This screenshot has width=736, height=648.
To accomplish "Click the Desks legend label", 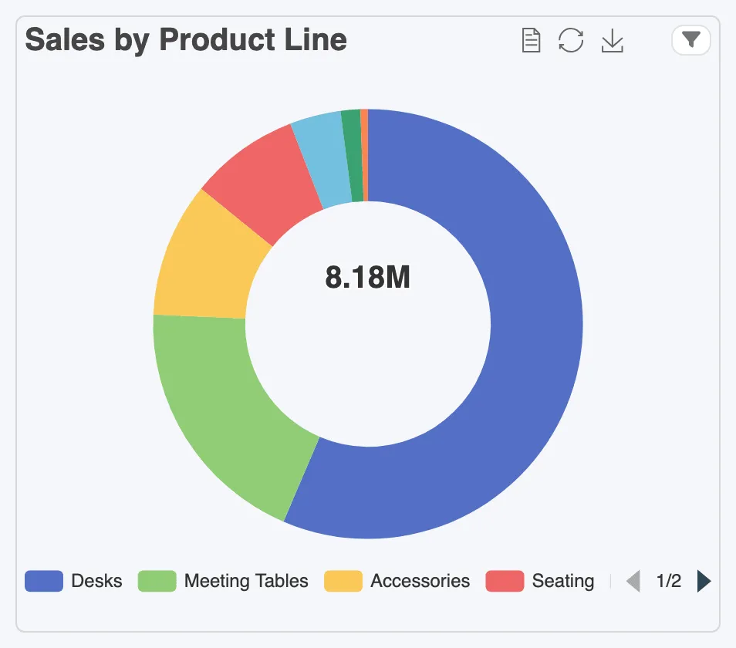I will click(96, 581).
